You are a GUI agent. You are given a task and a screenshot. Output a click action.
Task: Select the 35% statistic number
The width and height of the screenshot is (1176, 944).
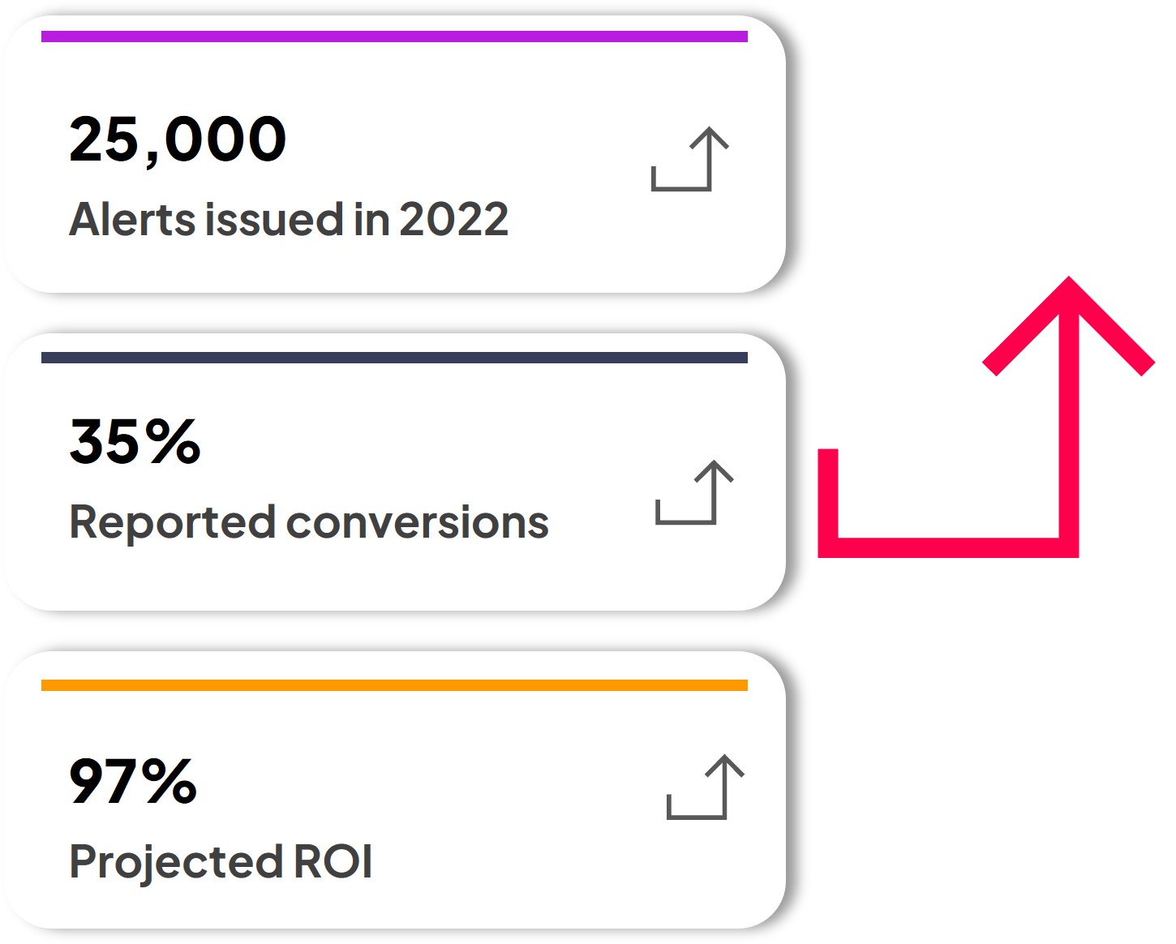click(x=135, y=441)
